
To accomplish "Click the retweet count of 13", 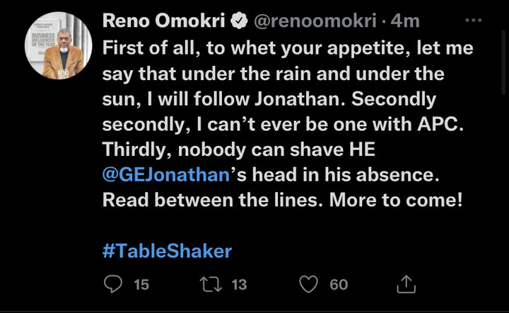I will tap(239, 284).
